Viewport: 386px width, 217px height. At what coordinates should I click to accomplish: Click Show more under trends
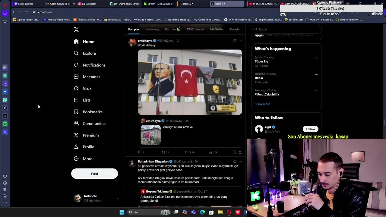262,104
